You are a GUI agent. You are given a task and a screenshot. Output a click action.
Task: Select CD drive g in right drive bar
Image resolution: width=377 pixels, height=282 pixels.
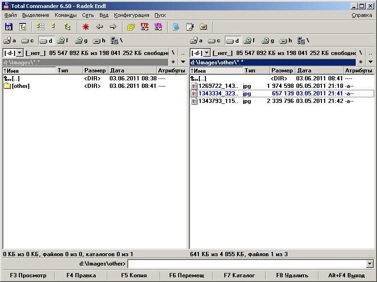(x=268, y=41)
